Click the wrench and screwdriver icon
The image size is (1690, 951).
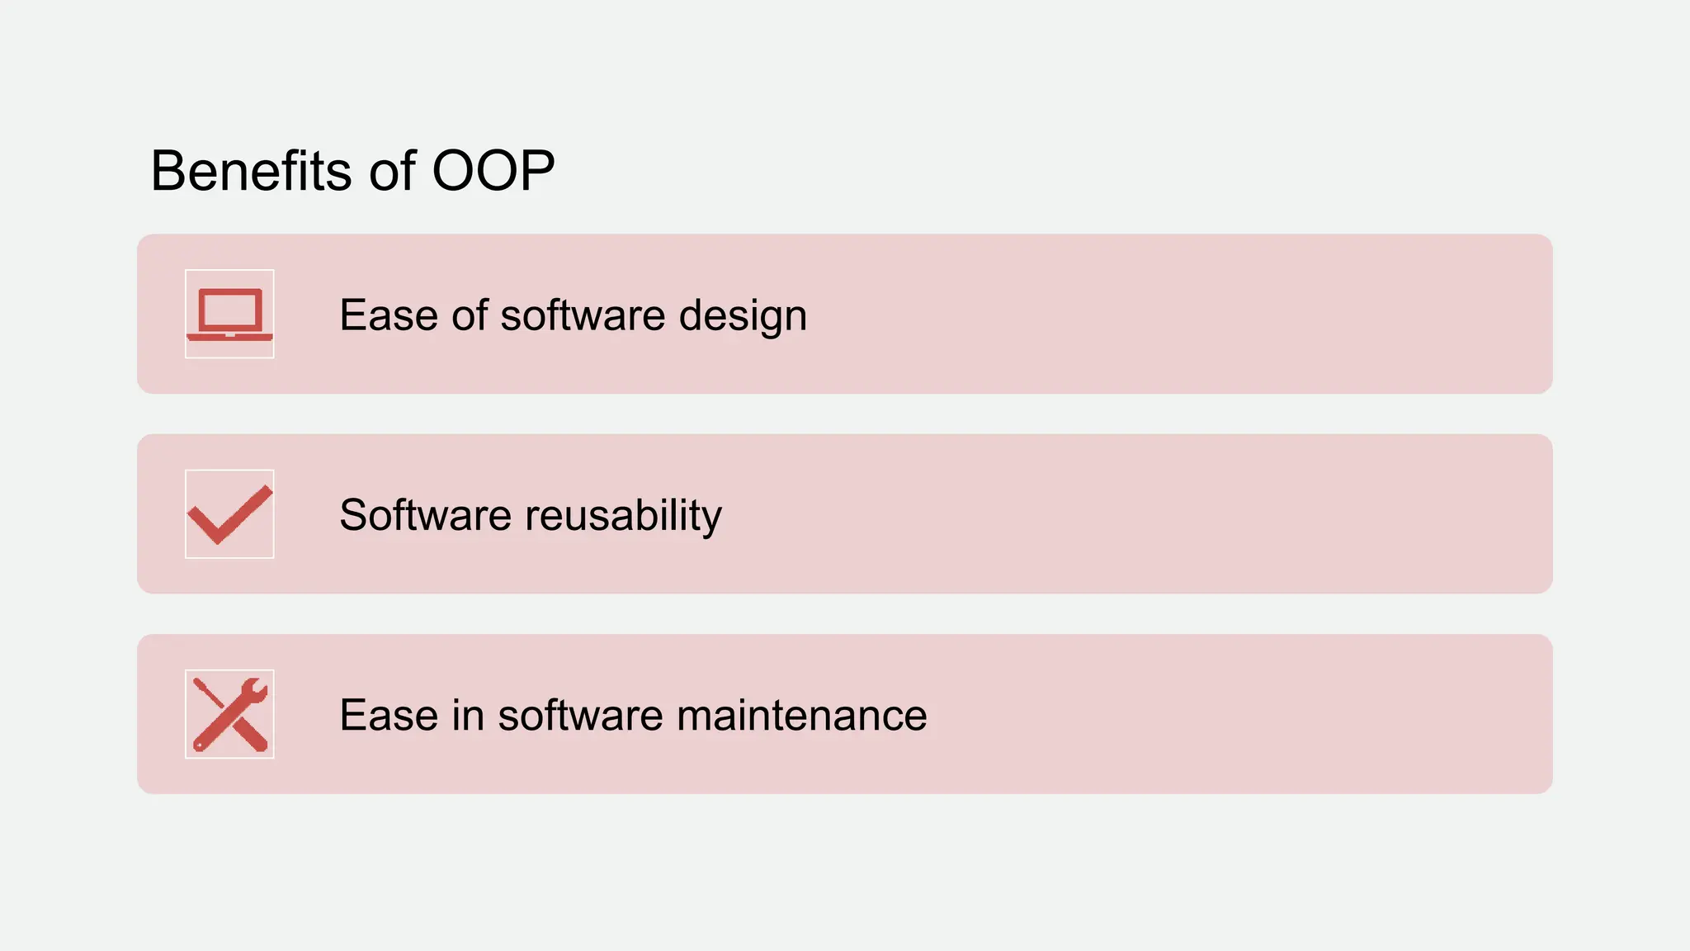point(229,714)
